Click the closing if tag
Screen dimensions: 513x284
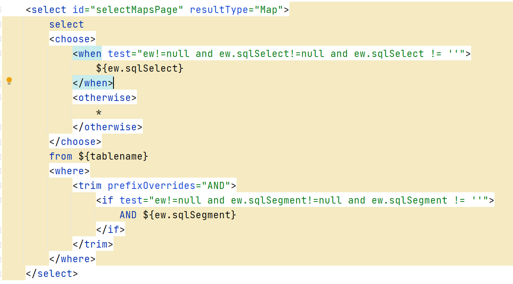(110, 230)
